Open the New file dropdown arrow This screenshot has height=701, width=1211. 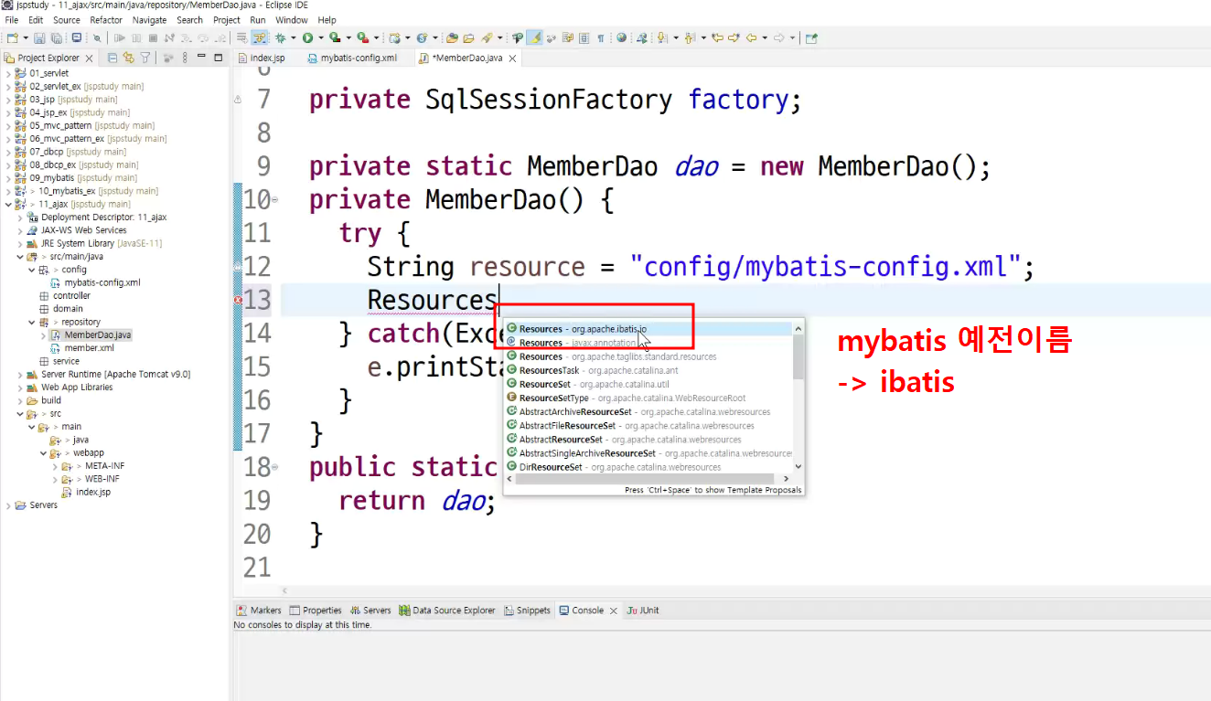(25, 37)
